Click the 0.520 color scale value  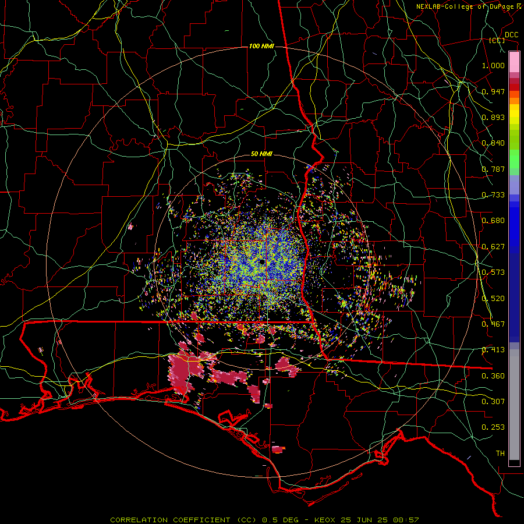(493, 299)
